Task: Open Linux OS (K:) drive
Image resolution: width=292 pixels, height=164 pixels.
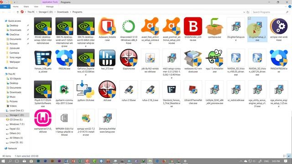Action: click(x=16, y=142)
